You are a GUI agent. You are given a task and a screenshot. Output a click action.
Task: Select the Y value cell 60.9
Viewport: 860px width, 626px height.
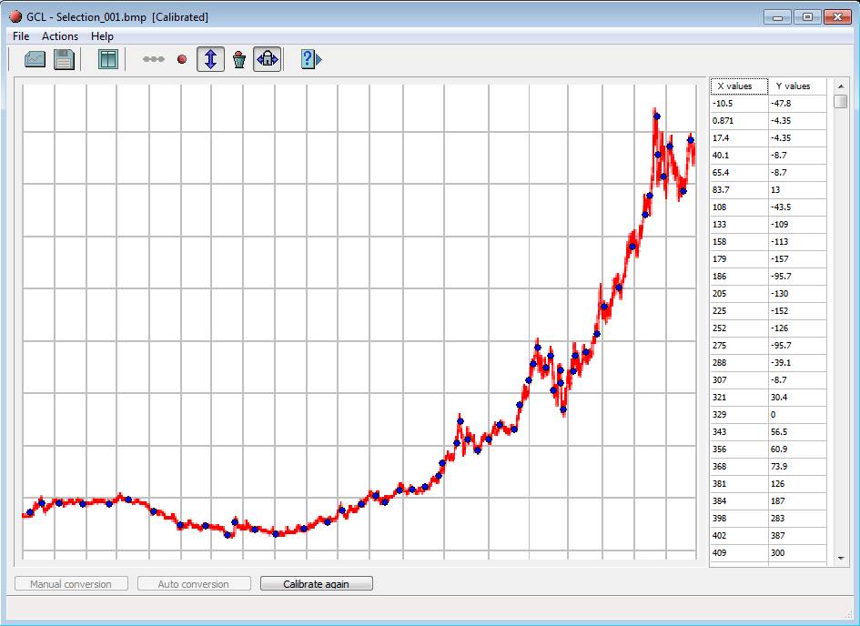pos(797,449)
